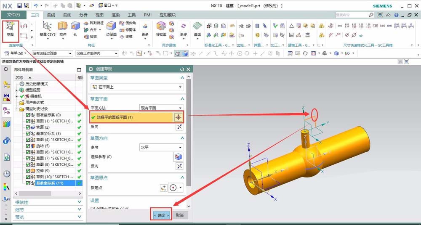421x225 pixels.
Task: Open the assembly navigator sidebar icon
Action: 7,85
